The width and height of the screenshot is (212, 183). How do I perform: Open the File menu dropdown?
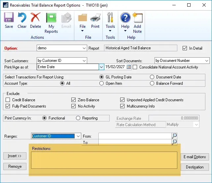(x=83, y=23)
